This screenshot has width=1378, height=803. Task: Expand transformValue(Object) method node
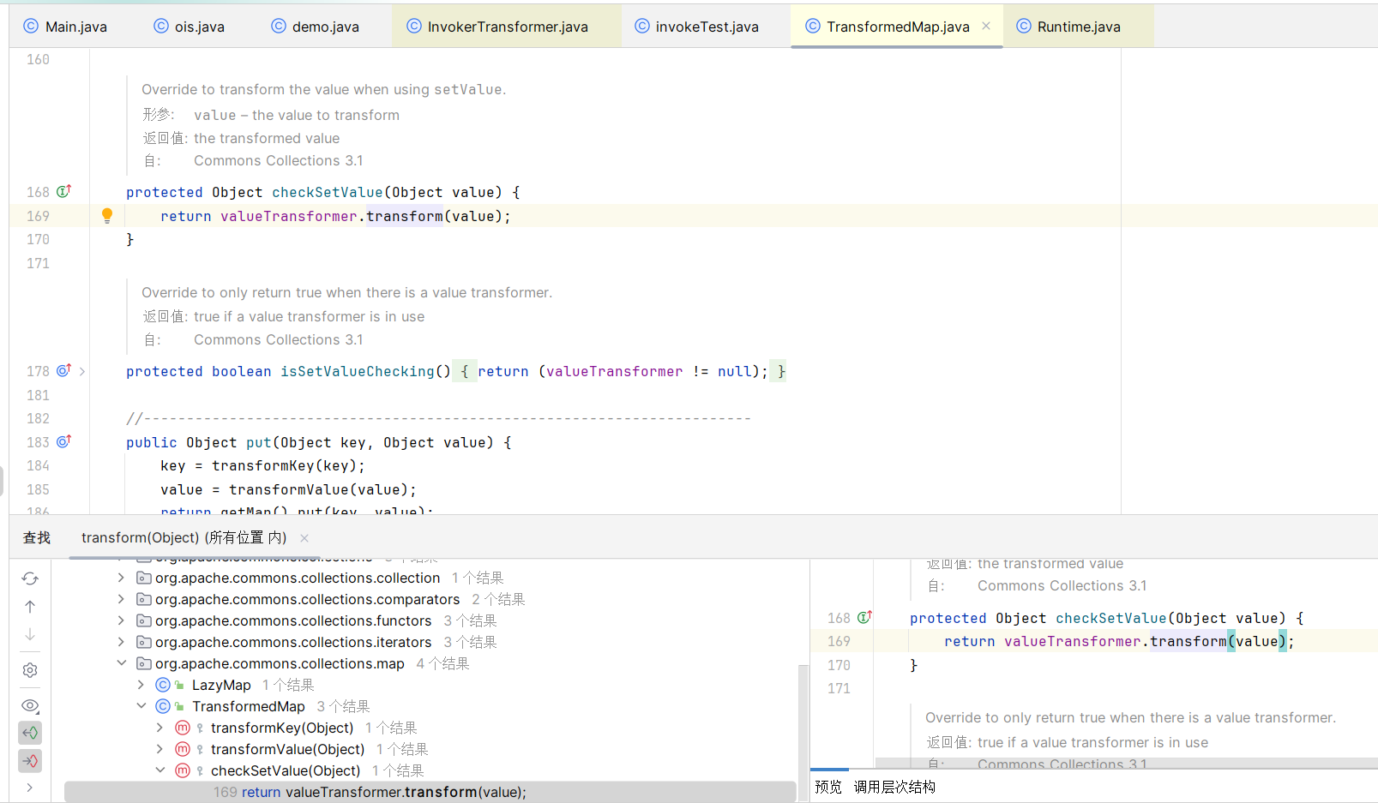pos(159,749)
